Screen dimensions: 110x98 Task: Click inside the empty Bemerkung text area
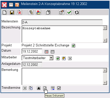tap(62, 77)
